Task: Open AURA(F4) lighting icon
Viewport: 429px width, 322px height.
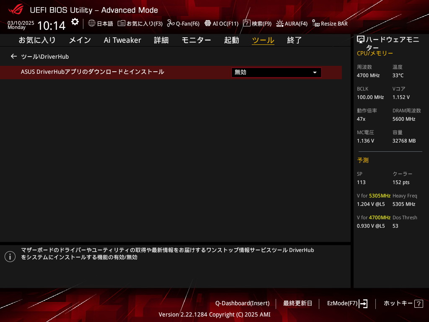Action: pyautogui.click(x=279, y=23)
